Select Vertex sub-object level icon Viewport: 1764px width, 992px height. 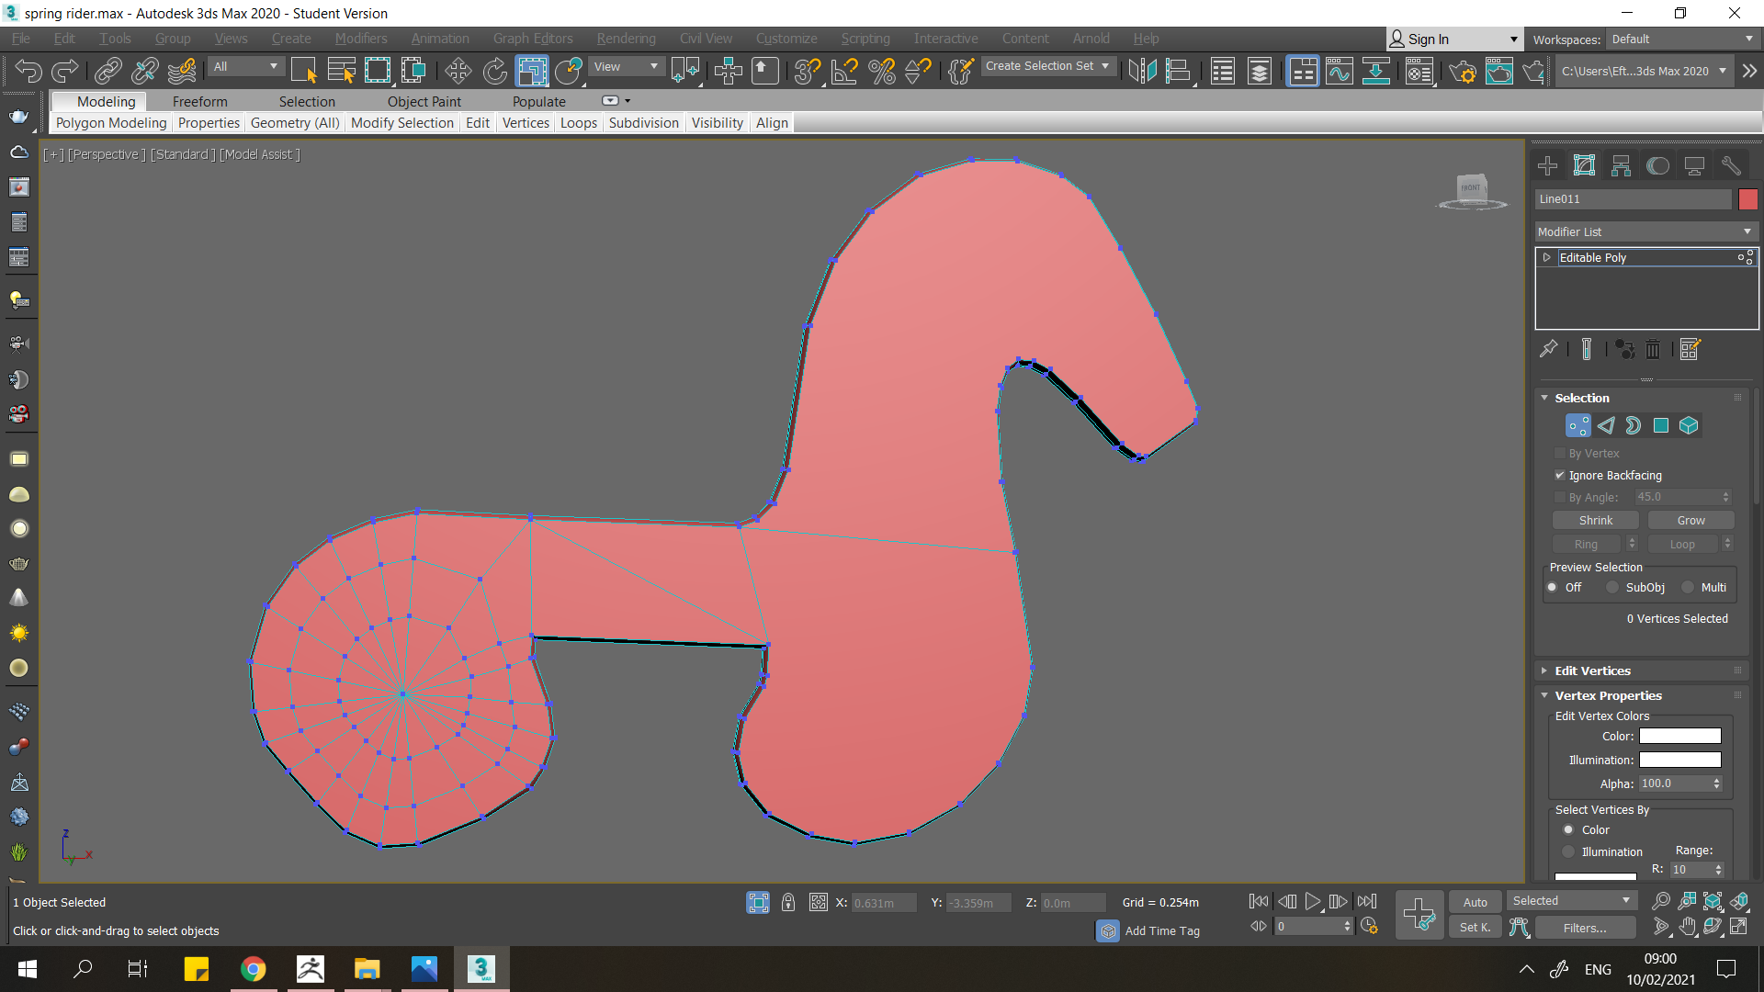[x=1578, y=425]
